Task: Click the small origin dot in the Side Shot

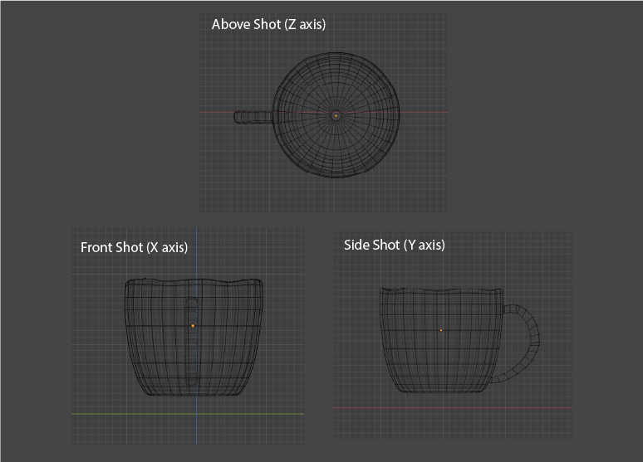Action: point(441,330)
